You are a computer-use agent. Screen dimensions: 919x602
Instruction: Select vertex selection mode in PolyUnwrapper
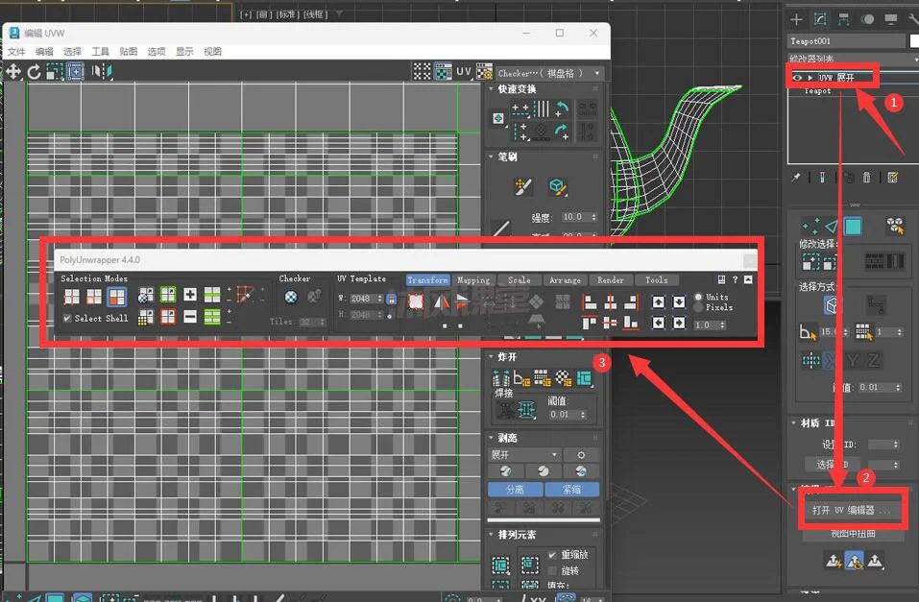[x=71, y=298]
